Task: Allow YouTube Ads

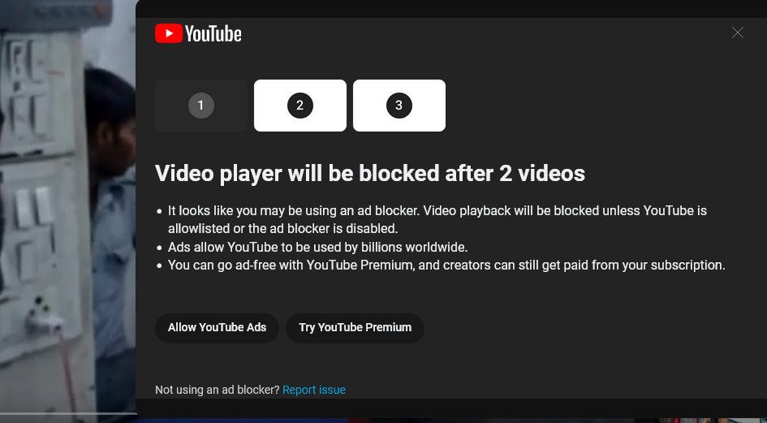Action: click(x=218, y=327)
